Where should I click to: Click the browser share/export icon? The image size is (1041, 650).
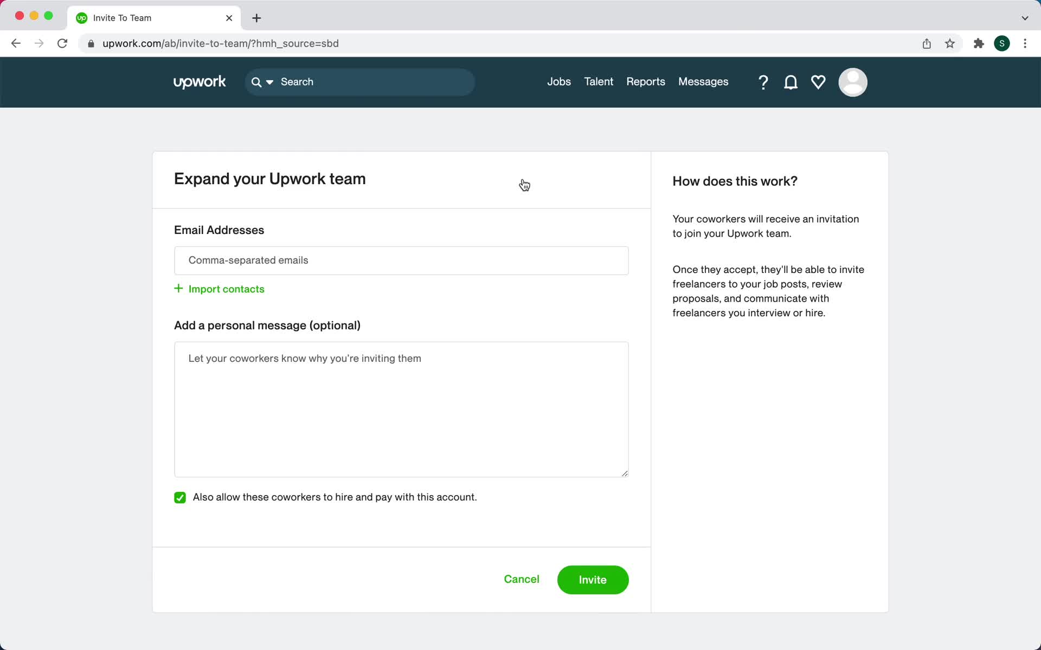[927, 43]
